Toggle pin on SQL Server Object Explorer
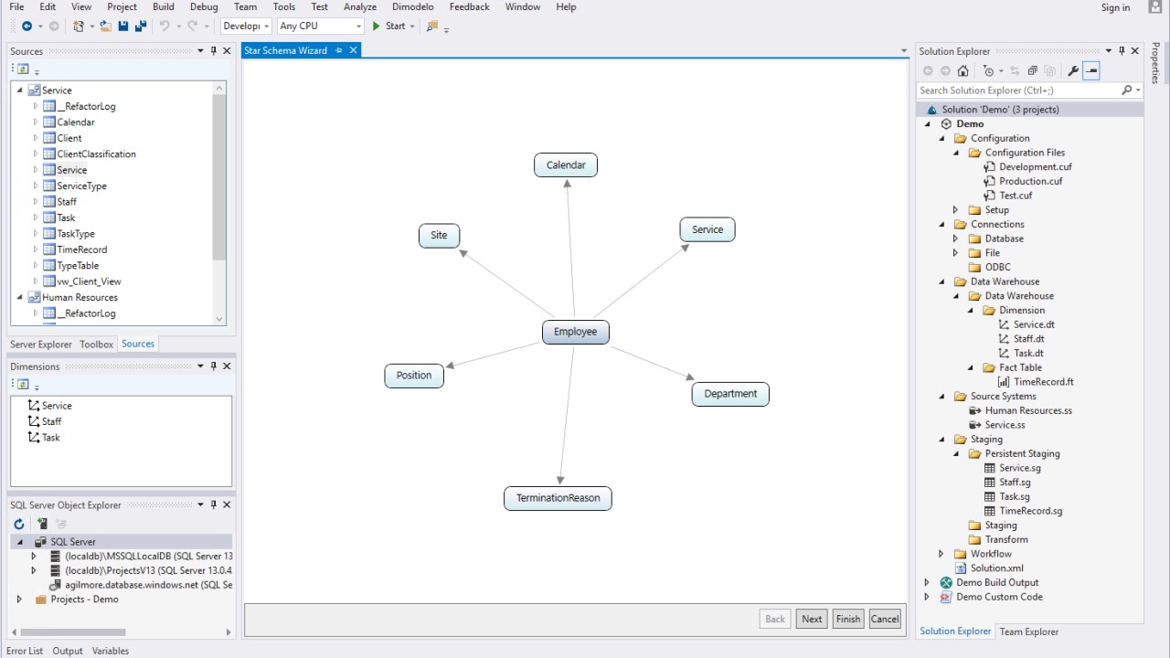The height and width of the screenshot is (658, 1170). click(x=214, y=504)
